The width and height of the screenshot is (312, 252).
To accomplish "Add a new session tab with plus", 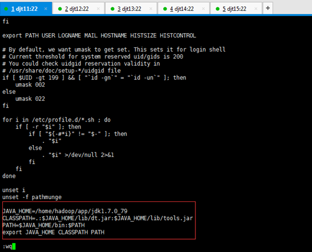I will click(x=268, y=8).
